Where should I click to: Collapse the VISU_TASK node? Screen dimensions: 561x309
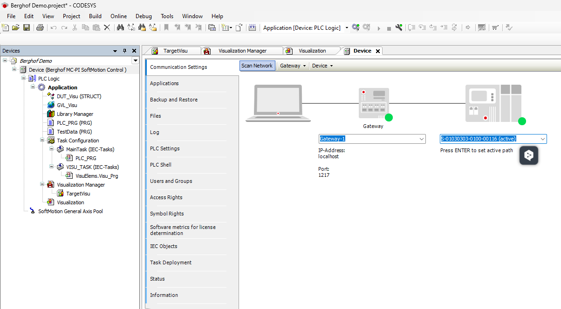(x=51, y=167)
